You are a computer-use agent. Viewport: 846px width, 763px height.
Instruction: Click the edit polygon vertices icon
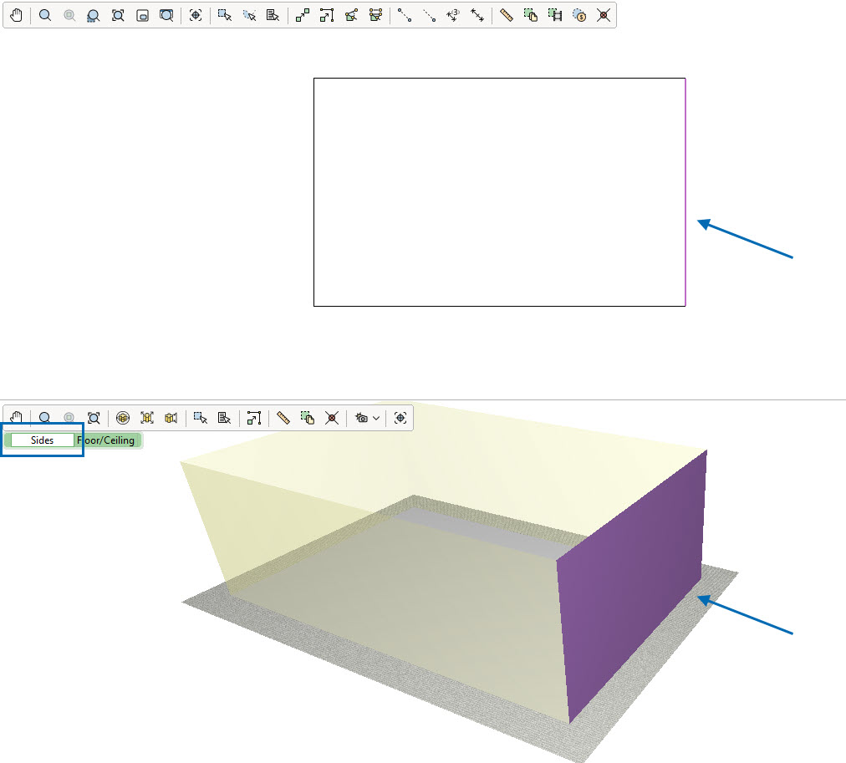tap(351, 15)
